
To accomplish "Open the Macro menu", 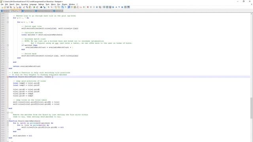I will [x=53, y=4].
